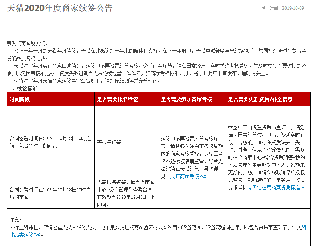Click the section heading 一、续签标准
317x247 pixels.
point(22,89)
